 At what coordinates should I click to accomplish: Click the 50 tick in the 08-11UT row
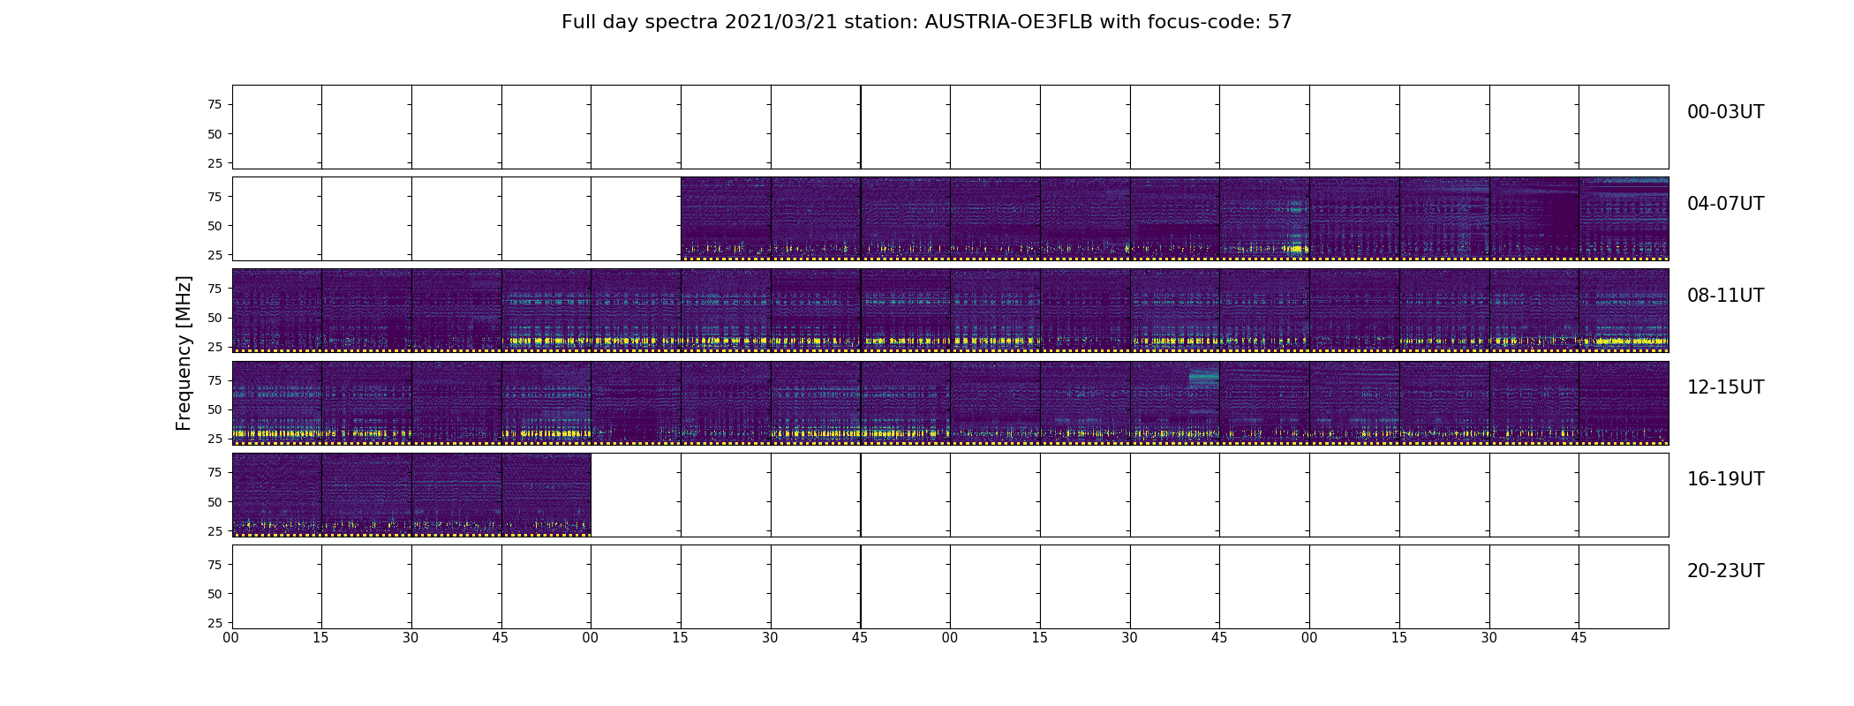pyautogui.click(x=215, y=318)
